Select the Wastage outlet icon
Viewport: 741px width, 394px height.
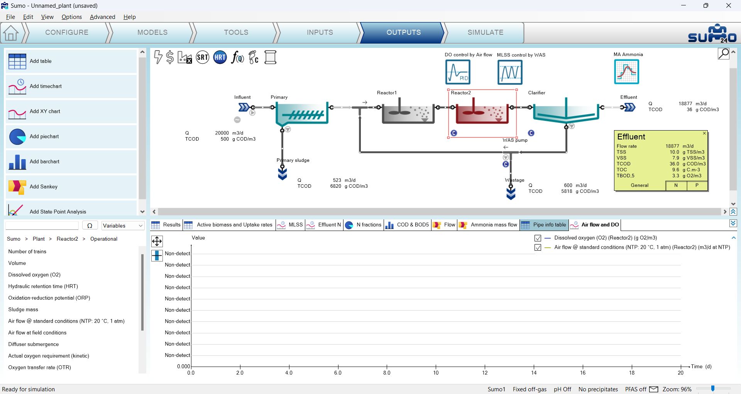coord(511,193)
